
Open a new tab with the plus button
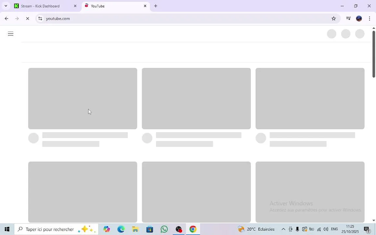(156, 6)
